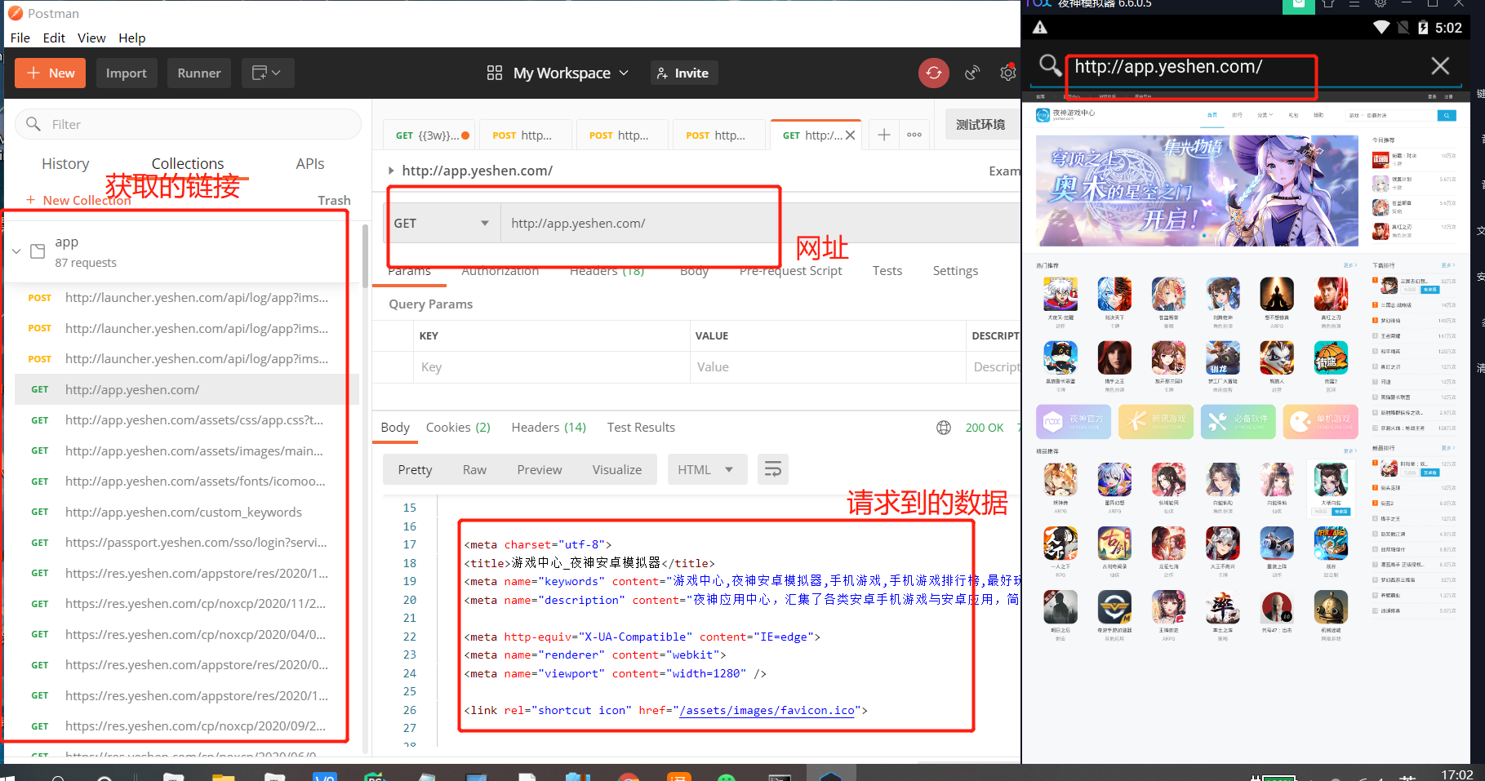Open the Import dialog in Postman
The image size is (1485, 781).
[x=127, y=73]
